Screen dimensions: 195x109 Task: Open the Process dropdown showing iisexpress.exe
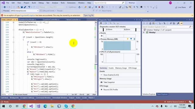pos(24,11)
